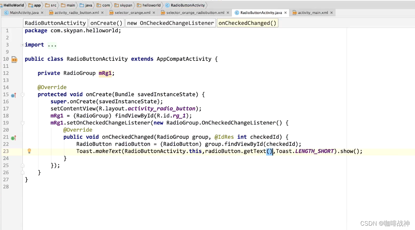Open selector_orange_radiobutton.xml tab

click(x=195, y=13)
